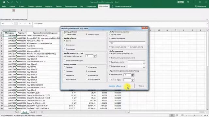The image size is (209, 117).
Task: Click the custom add-in toolbar icon on the Надстройки ribbon
Action: 14,10
